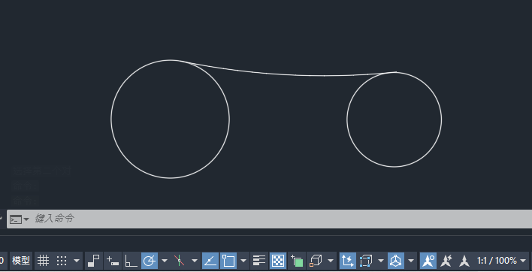Toggle lineweight display icon
Screen dimensions: 532x272
(259, 261)
